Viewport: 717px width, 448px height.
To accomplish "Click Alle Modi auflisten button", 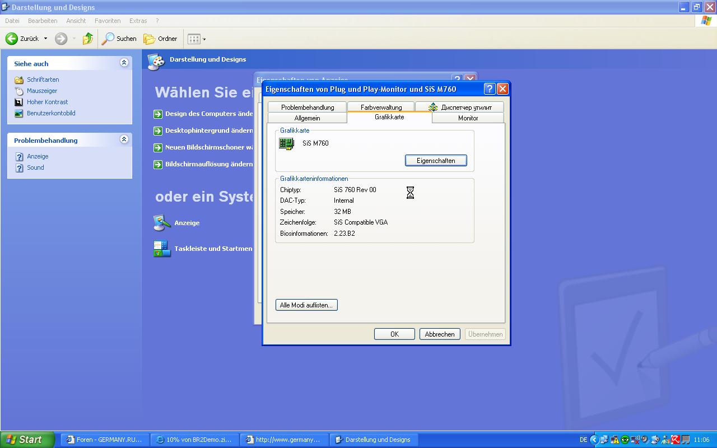I will click(306, 305).
